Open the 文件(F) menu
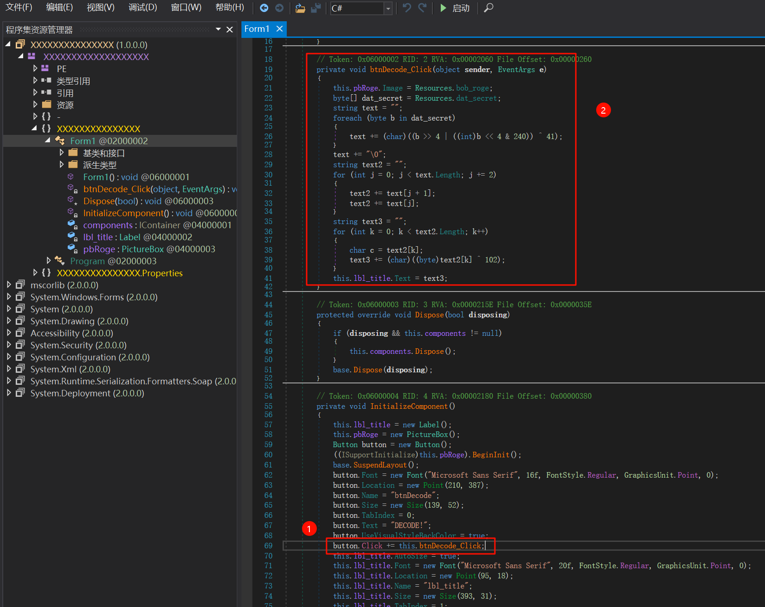The height and width of the screenshot is (607, 765). pyautogui.click(x=19, y=7)
